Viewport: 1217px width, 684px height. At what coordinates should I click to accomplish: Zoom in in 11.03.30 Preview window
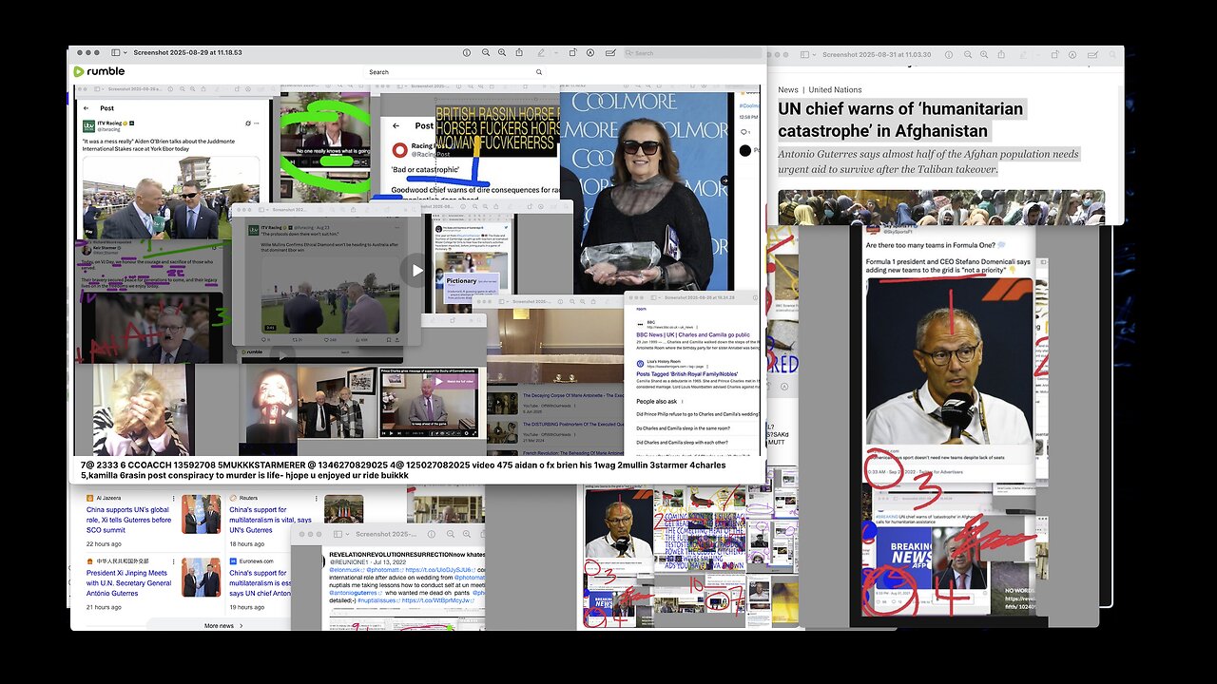tap(984, 55)
